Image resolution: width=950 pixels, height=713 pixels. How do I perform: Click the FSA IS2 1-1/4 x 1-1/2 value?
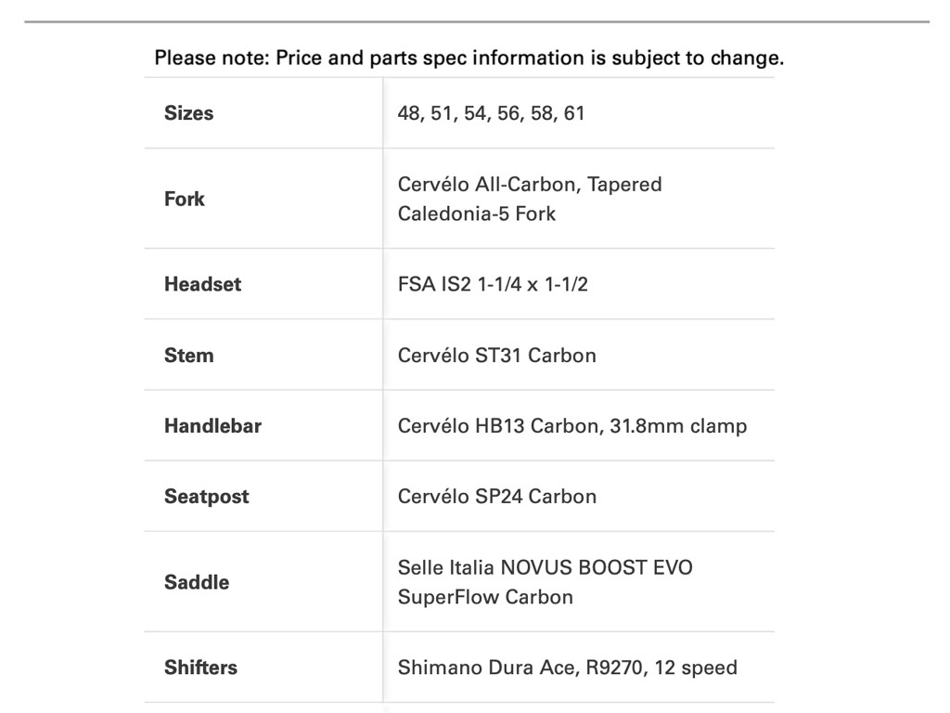(x=493, y=284)
